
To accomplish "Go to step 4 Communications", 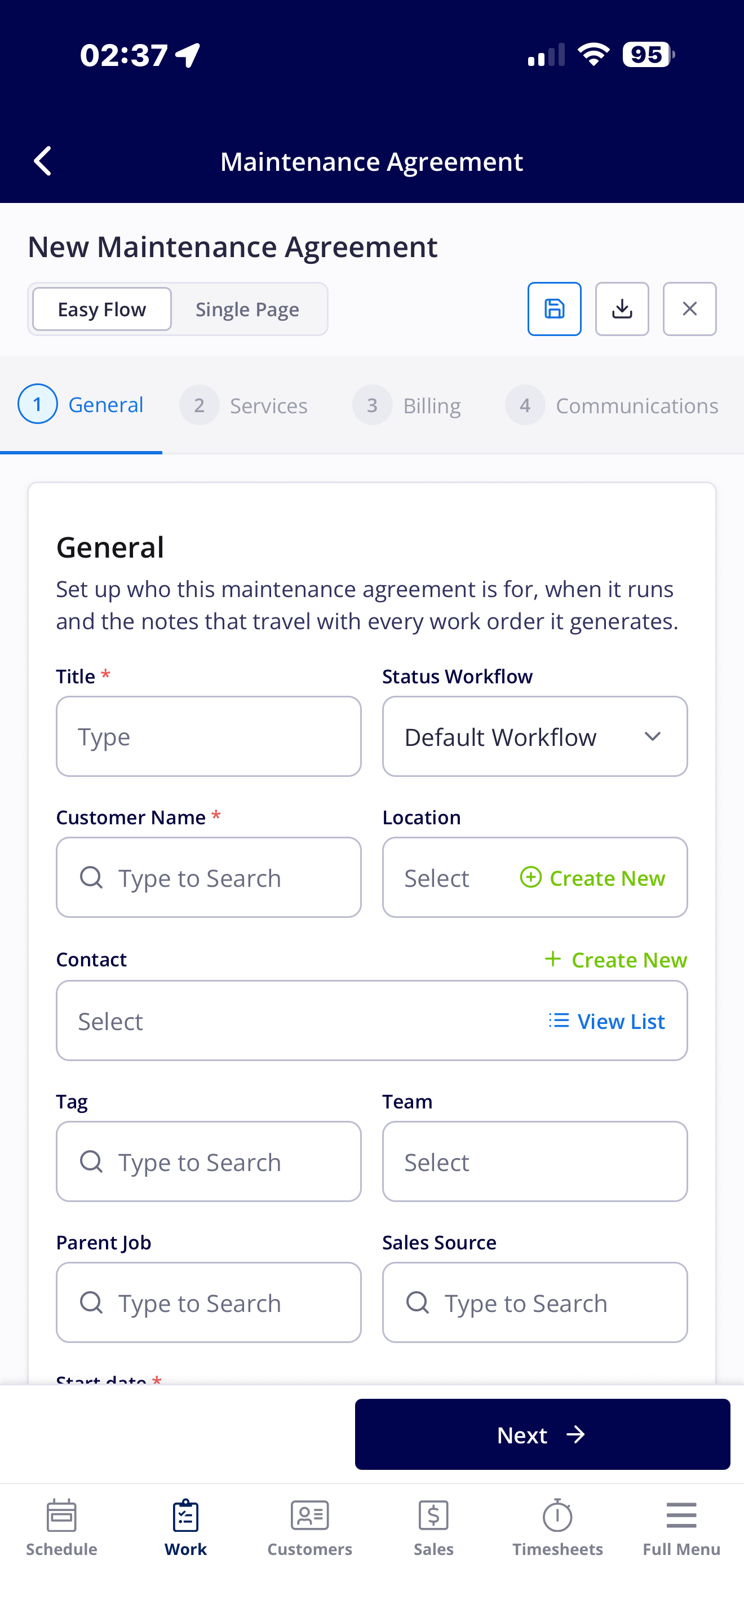I will coord(612,405).
